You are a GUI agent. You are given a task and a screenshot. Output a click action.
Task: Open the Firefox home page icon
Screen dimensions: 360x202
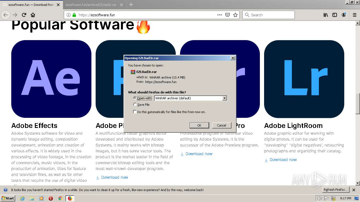coord(33,15)
